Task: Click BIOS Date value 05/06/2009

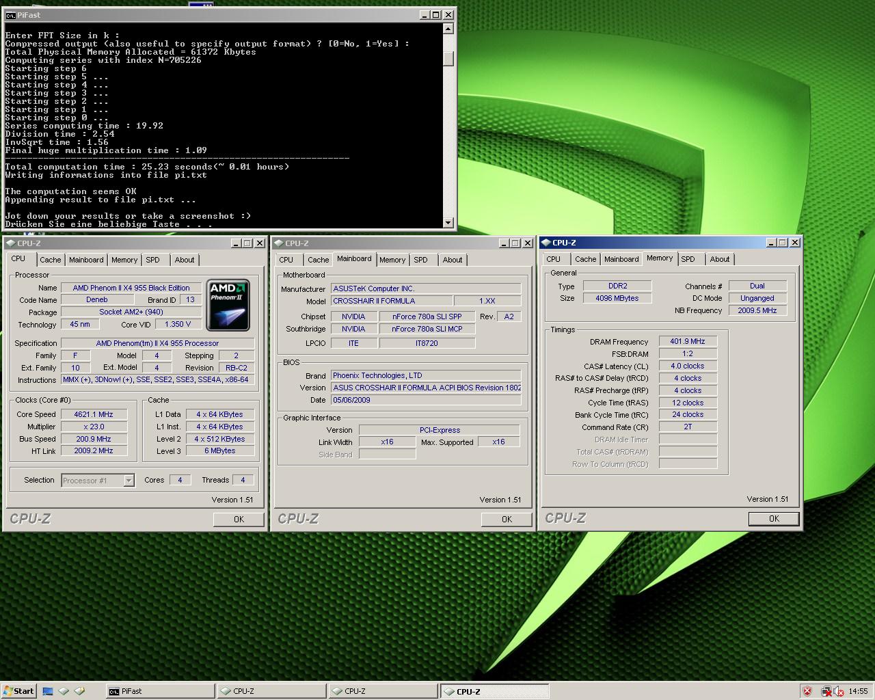Action: 426,400
